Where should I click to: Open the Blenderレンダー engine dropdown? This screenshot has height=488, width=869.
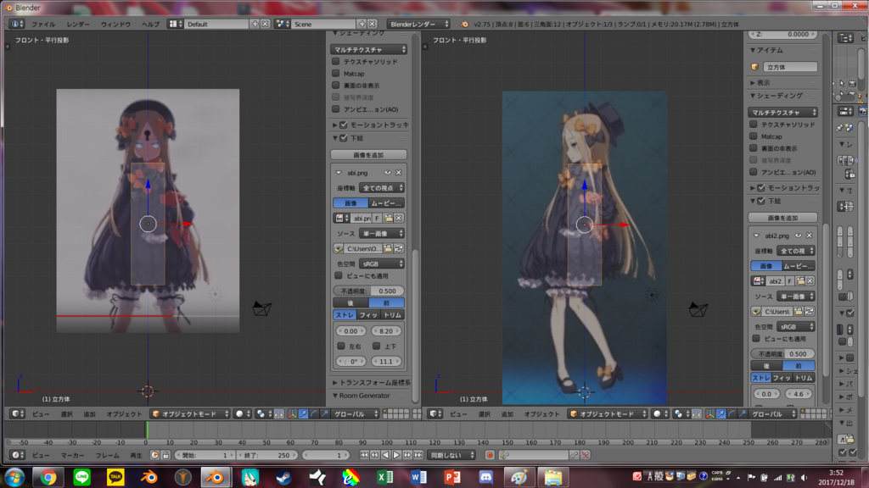(418, 25)
